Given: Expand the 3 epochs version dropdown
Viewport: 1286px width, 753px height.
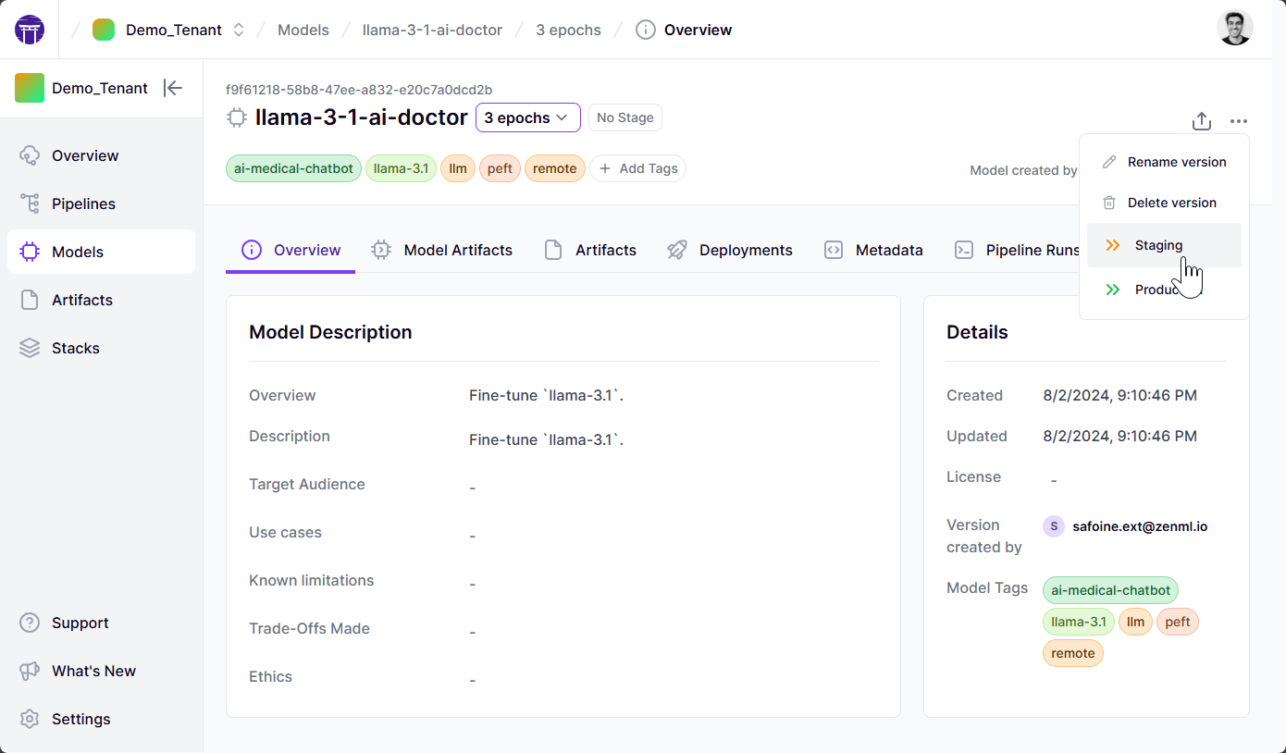Looking at the screenshot, I should pyautogui.click(x=527, y=117).
